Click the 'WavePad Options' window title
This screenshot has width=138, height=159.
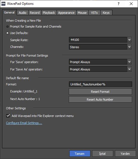click(20, 4)
